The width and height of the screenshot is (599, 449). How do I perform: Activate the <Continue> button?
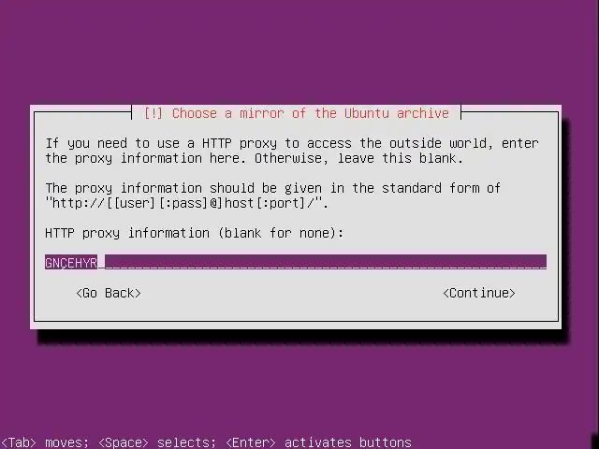(479, 293)
